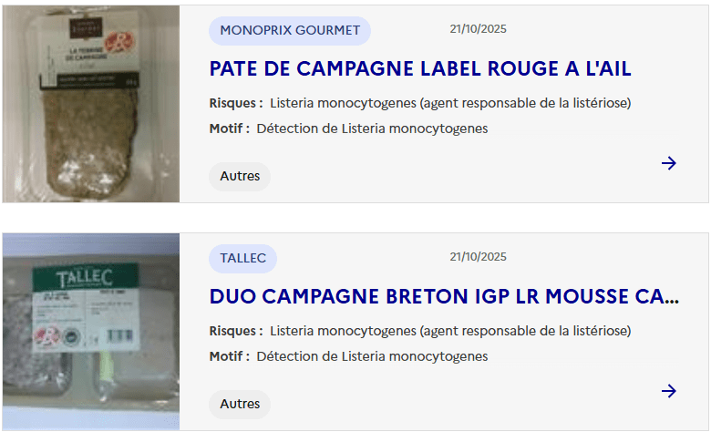The width and height of the screenshot is (711, 432).
Task: Select the TALLEC brand tag
Action: pos(242,259)
